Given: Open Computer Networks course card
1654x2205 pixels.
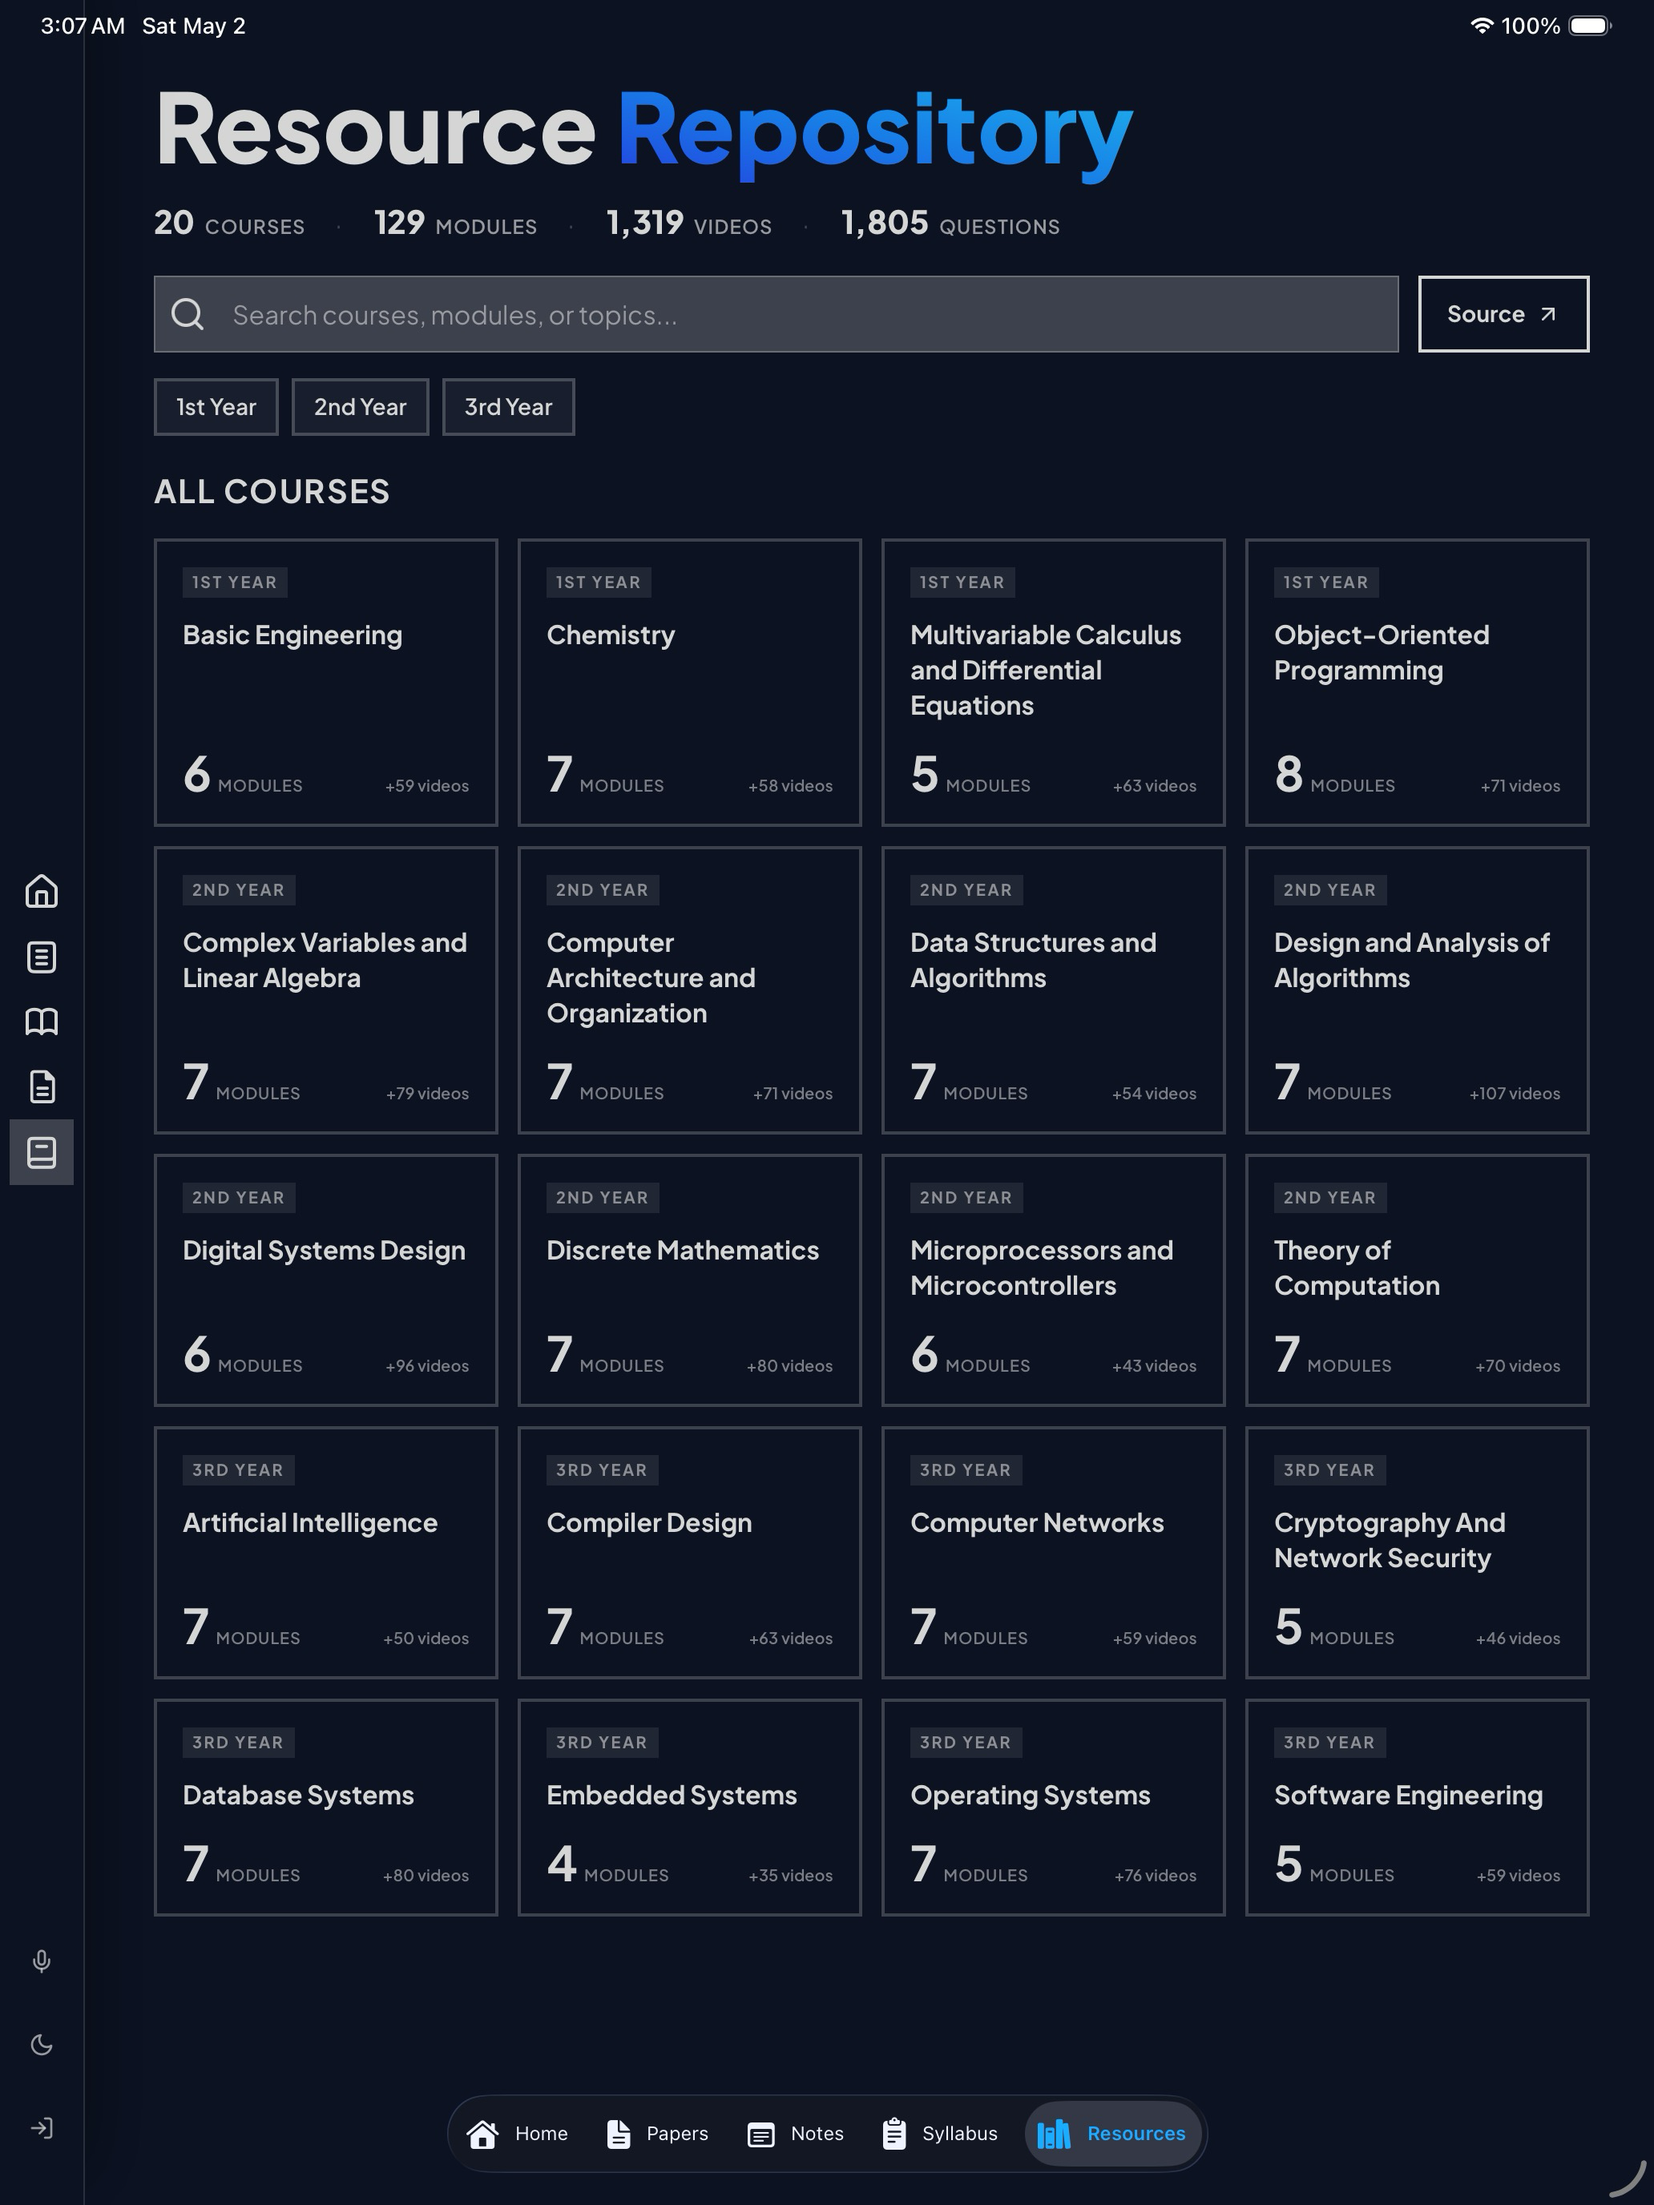Looking at the screenshot, I should (1054, 1552).
